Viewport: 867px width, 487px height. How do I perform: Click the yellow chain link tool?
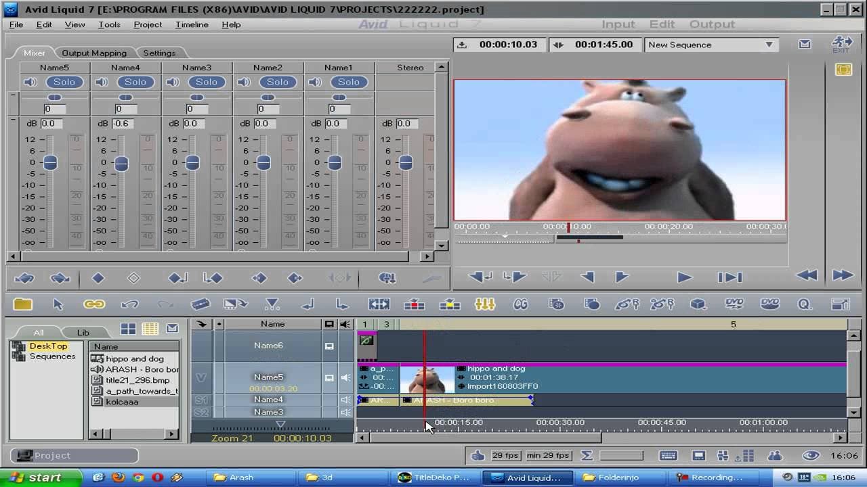coord(94,304)
